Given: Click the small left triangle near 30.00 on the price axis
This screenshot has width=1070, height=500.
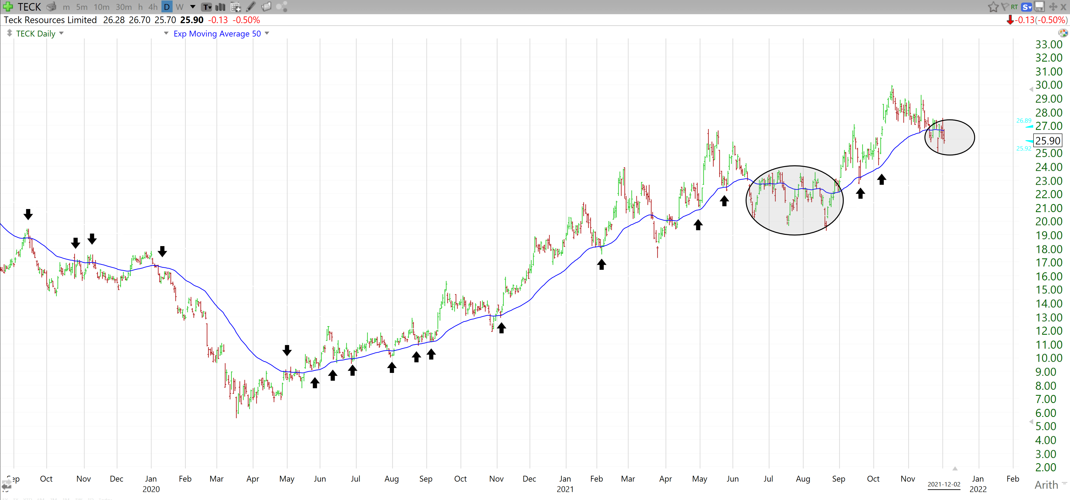Looking at the screenshot, I should click(x=1031, y=89).
